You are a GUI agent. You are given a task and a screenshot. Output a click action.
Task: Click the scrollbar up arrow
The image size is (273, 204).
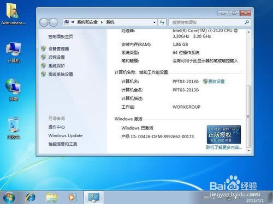point(248,32)
